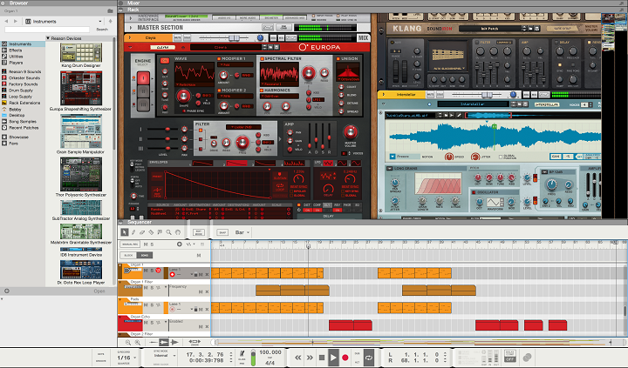
Task: Open the Bar snap value dropdown
Action: [242, 232]
